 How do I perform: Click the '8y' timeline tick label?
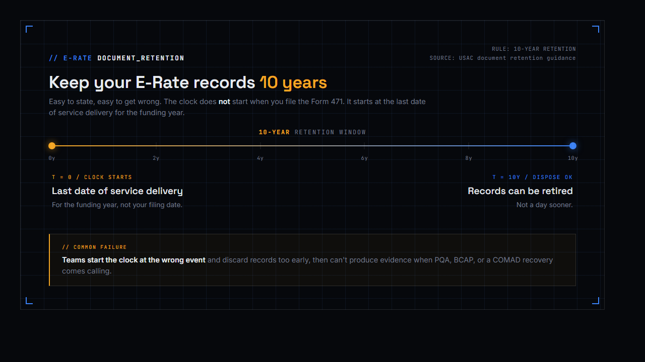pos(469,158)
